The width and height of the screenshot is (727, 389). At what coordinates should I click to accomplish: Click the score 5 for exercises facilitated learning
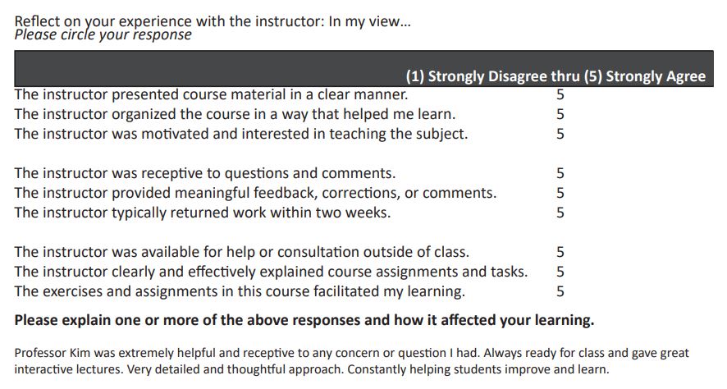pyautogui.click(x=560, y=291)
